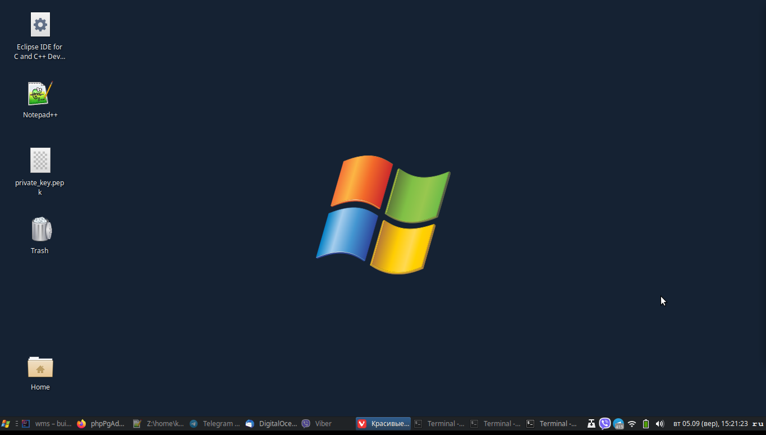Image resolution: width=766 pixels, height=435 pixels.
Task: Click Telegram tray icon with 415 badge
Action: [x=618, y=424]
